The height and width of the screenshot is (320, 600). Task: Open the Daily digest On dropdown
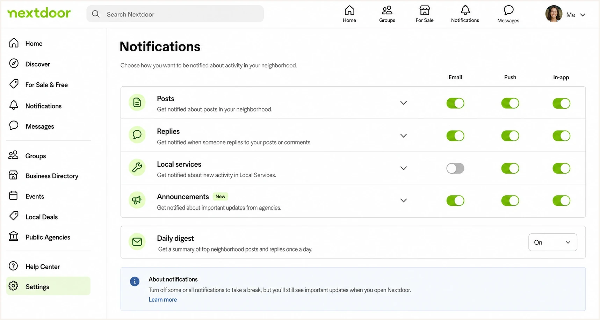[x=552, y=242]
